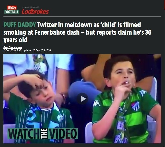165x147 pixels.
Task: Click The Sun red logo
Action: tap(12, 8)
